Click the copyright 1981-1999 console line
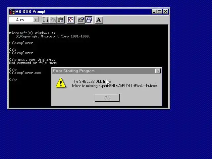This screenshot has height=159, width=212. tap(53, 36)
